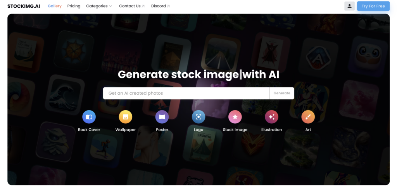Screen dimensions: 397x191
Task: Choose the purple Poster icon
Action: coord(162,117)
